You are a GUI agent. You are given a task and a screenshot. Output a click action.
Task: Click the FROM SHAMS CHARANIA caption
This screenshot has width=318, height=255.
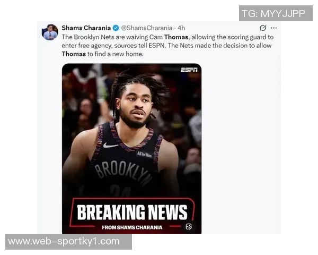[132, 227]
